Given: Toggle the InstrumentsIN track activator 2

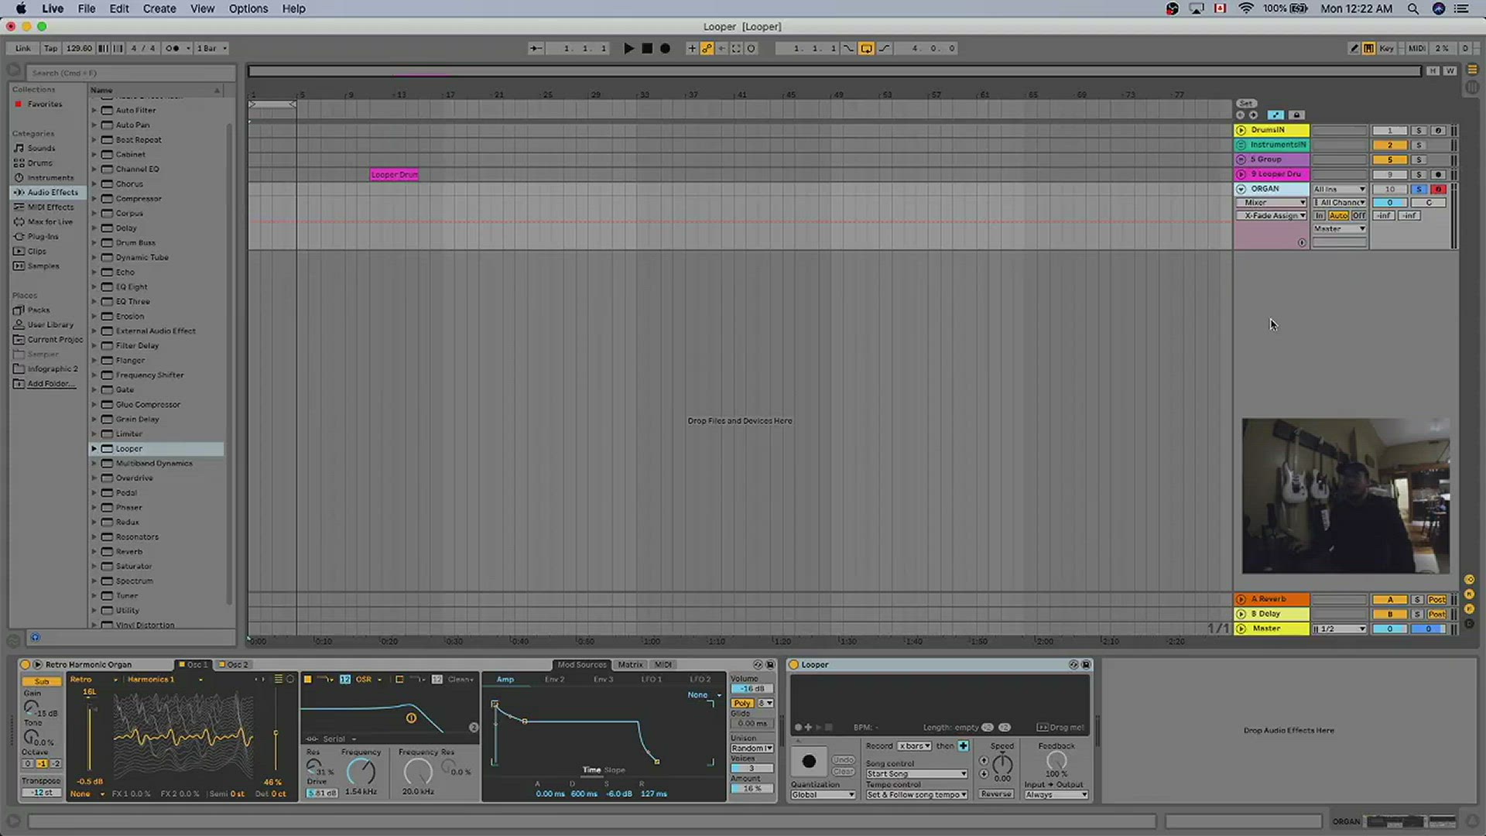Looking at the screenshot, I should pos(1390,145).
